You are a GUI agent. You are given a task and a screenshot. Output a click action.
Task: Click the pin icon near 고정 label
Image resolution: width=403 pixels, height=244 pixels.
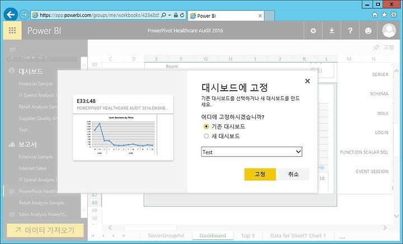tap(376, 47)
